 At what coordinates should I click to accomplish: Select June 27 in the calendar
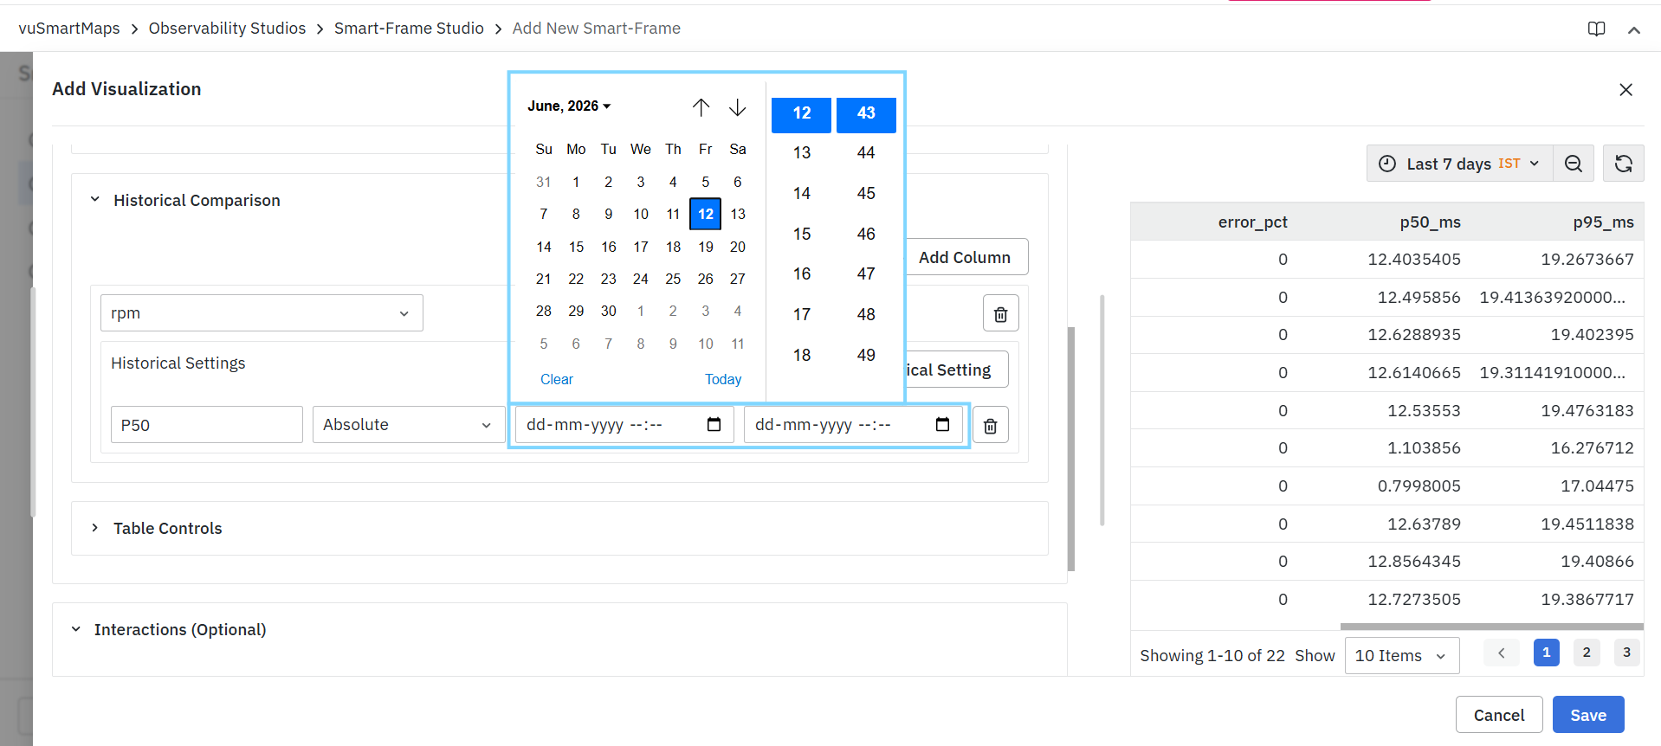coord(738,279)
